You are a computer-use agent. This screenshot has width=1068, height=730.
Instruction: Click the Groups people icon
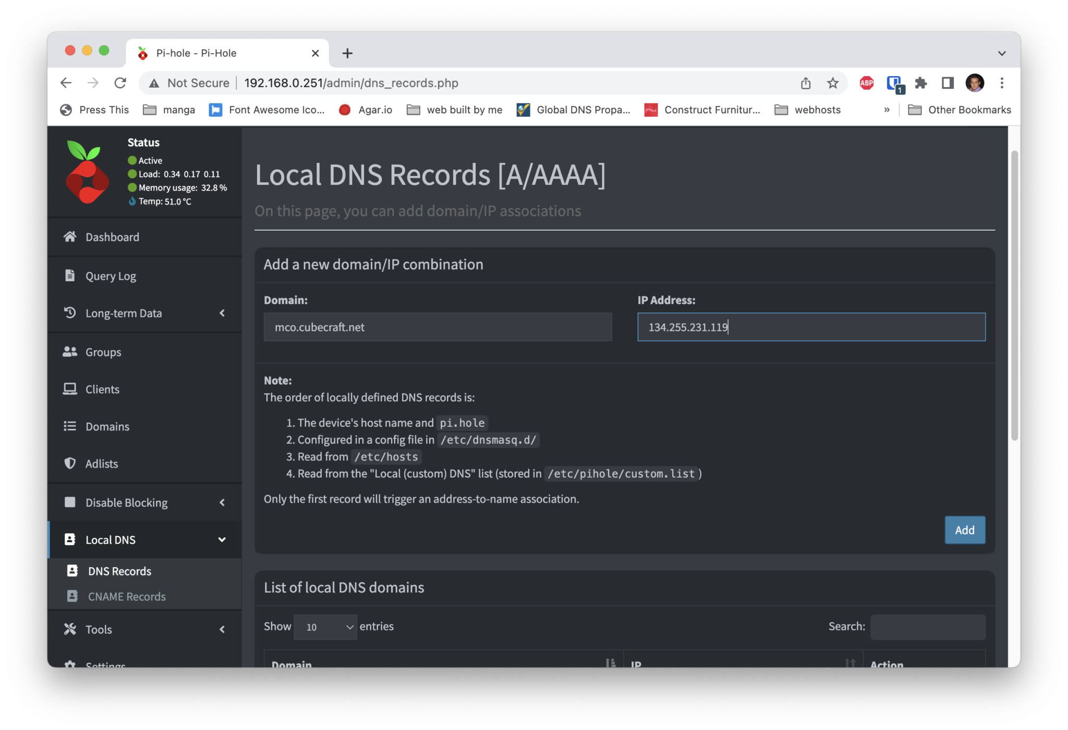[70, 352]
